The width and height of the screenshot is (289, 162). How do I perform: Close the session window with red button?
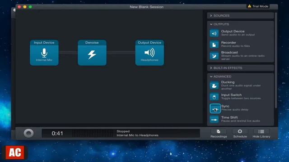pyautogui.click(x=19, y=7)
